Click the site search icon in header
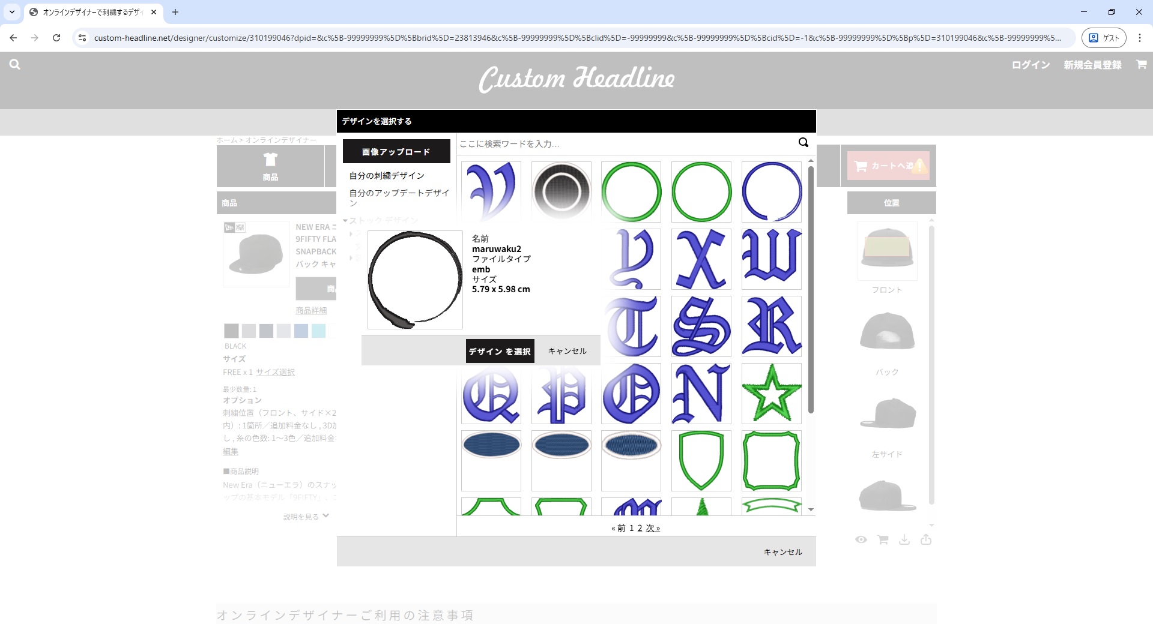The width and height of the screenshot is (1153, 624). click(x=15, y=65)
